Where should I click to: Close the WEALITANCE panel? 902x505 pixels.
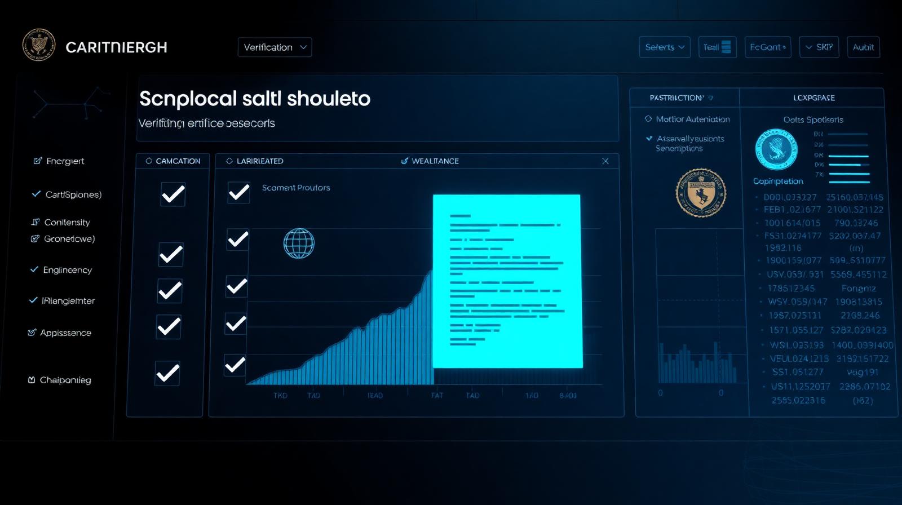coord(605,161)
